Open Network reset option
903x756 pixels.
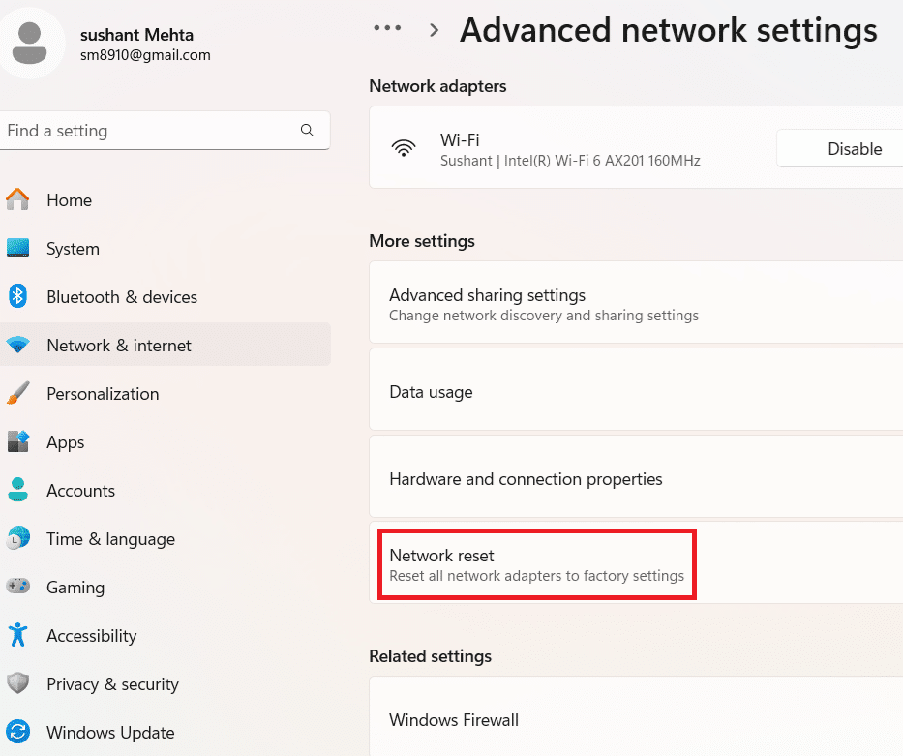tap(536, 564)
